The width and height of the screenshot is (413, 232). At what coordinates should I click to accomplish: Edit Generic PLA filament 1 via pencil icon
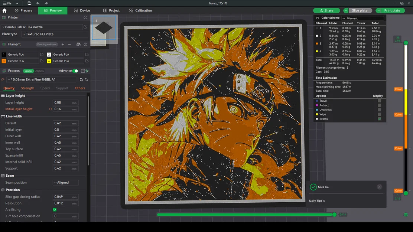[x=42, y=55]
